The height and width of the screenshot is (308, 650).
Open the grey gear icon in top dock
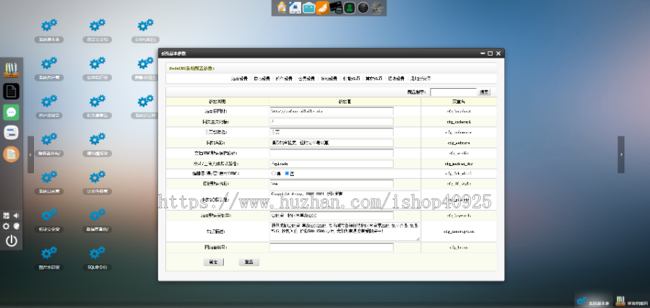pyautogui.click(x=376, y=8)
